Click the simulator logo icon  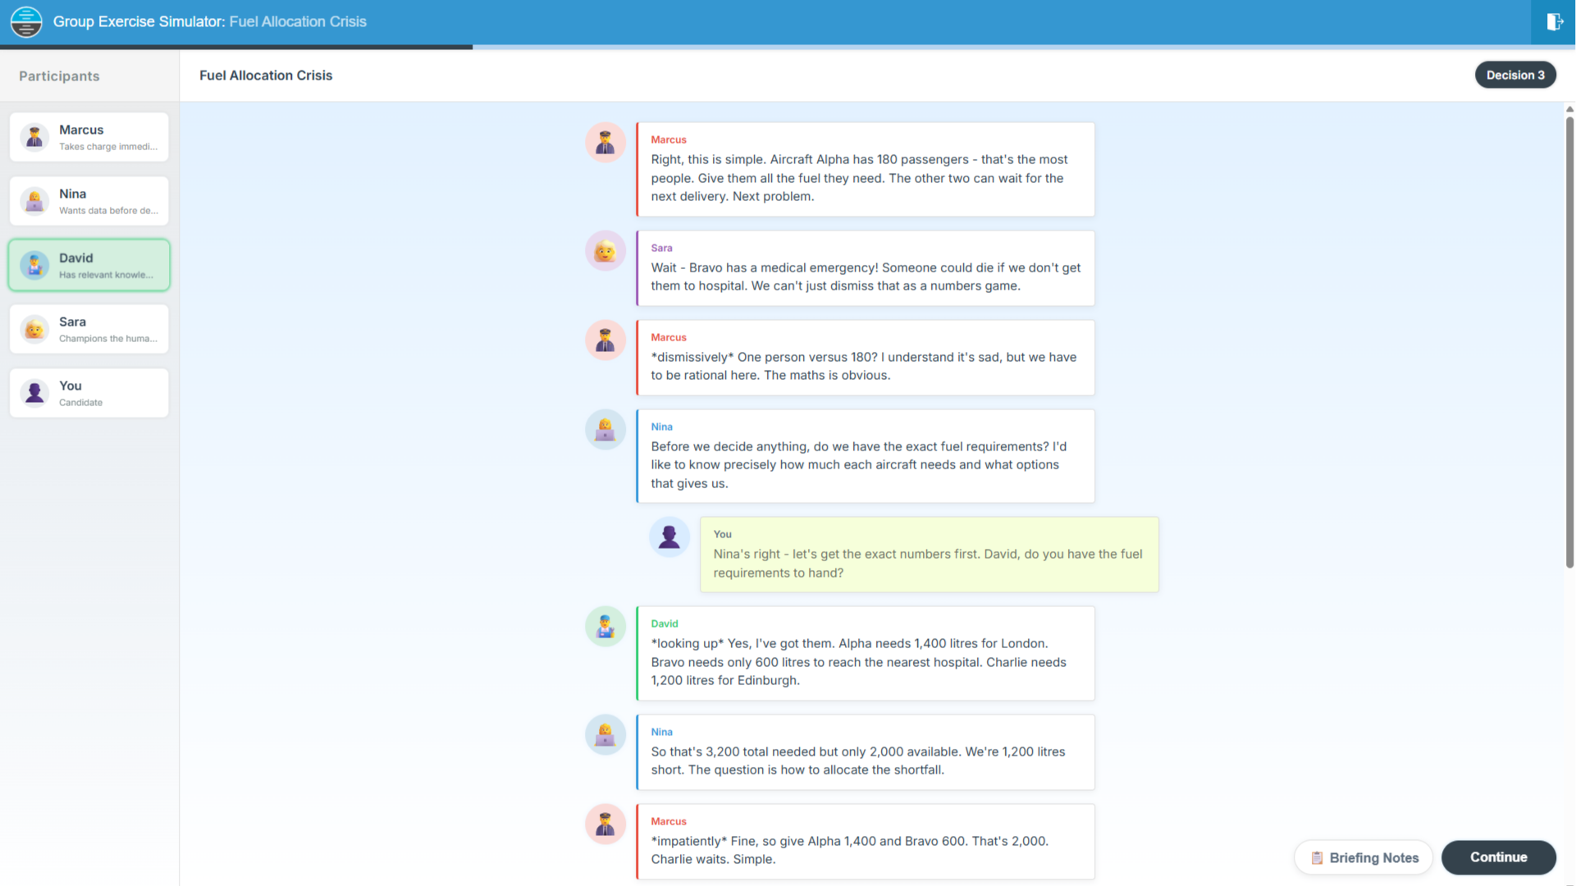[x=26, y=22]
